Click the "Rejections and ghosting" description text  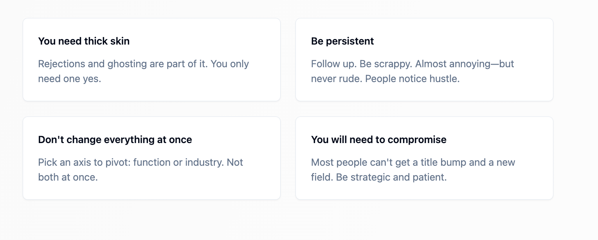click(144, 71)
